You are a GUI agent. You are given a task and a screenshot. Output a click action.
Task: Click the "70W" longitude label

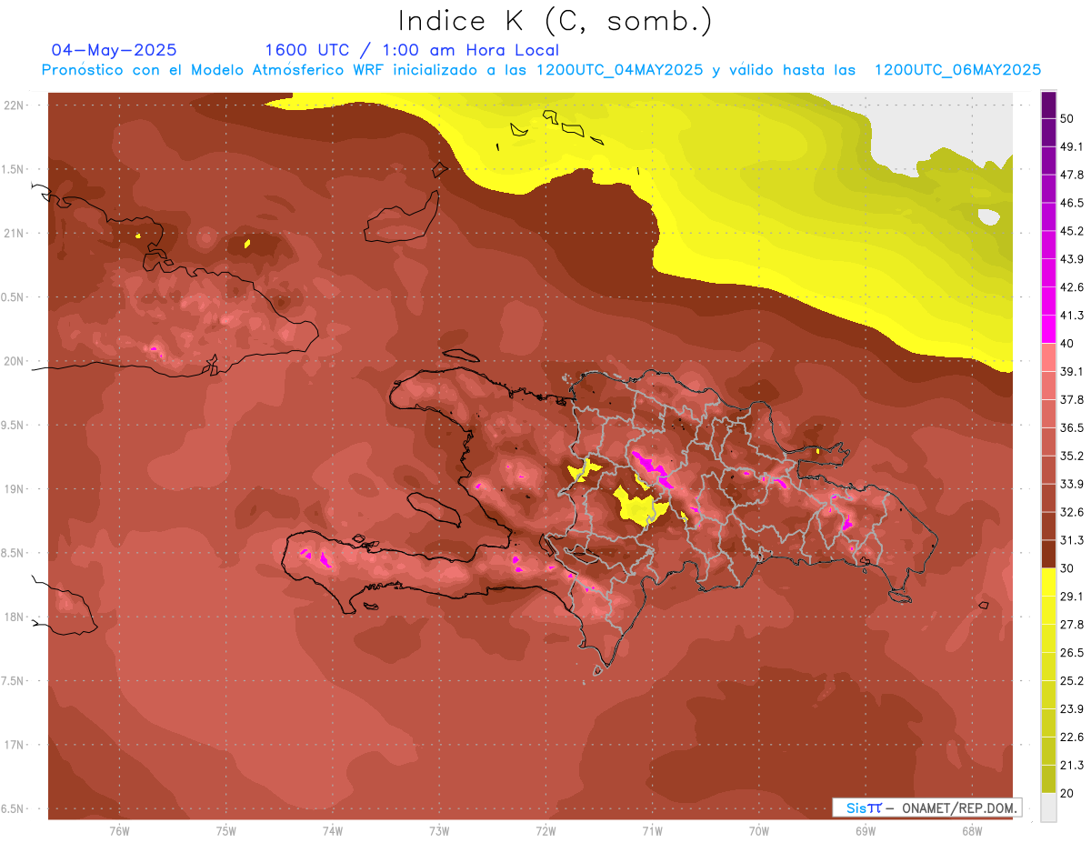point(759,831)
